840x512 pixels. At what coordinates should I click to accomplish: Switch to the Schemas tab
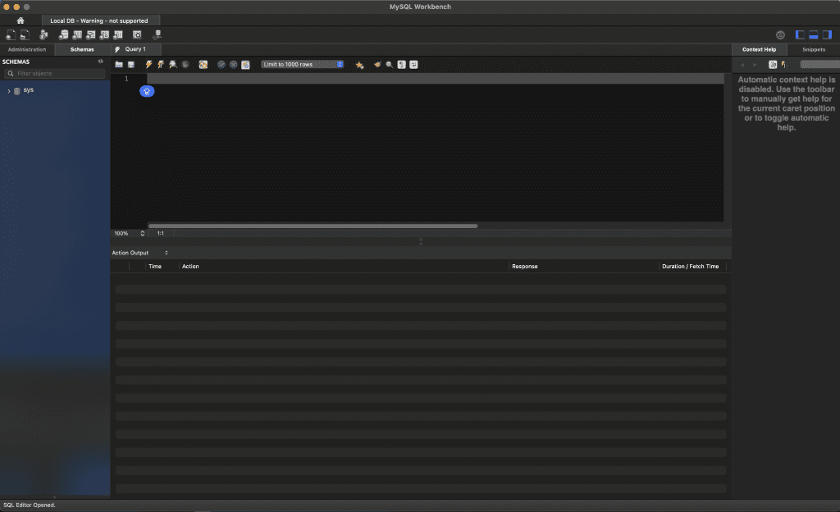pyautogui.click(x=82, y=49)
